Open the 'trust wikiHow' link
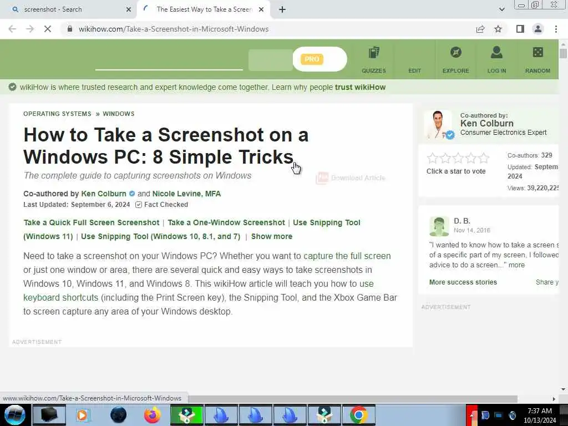The image size is (568, 426). pos(360,87)
